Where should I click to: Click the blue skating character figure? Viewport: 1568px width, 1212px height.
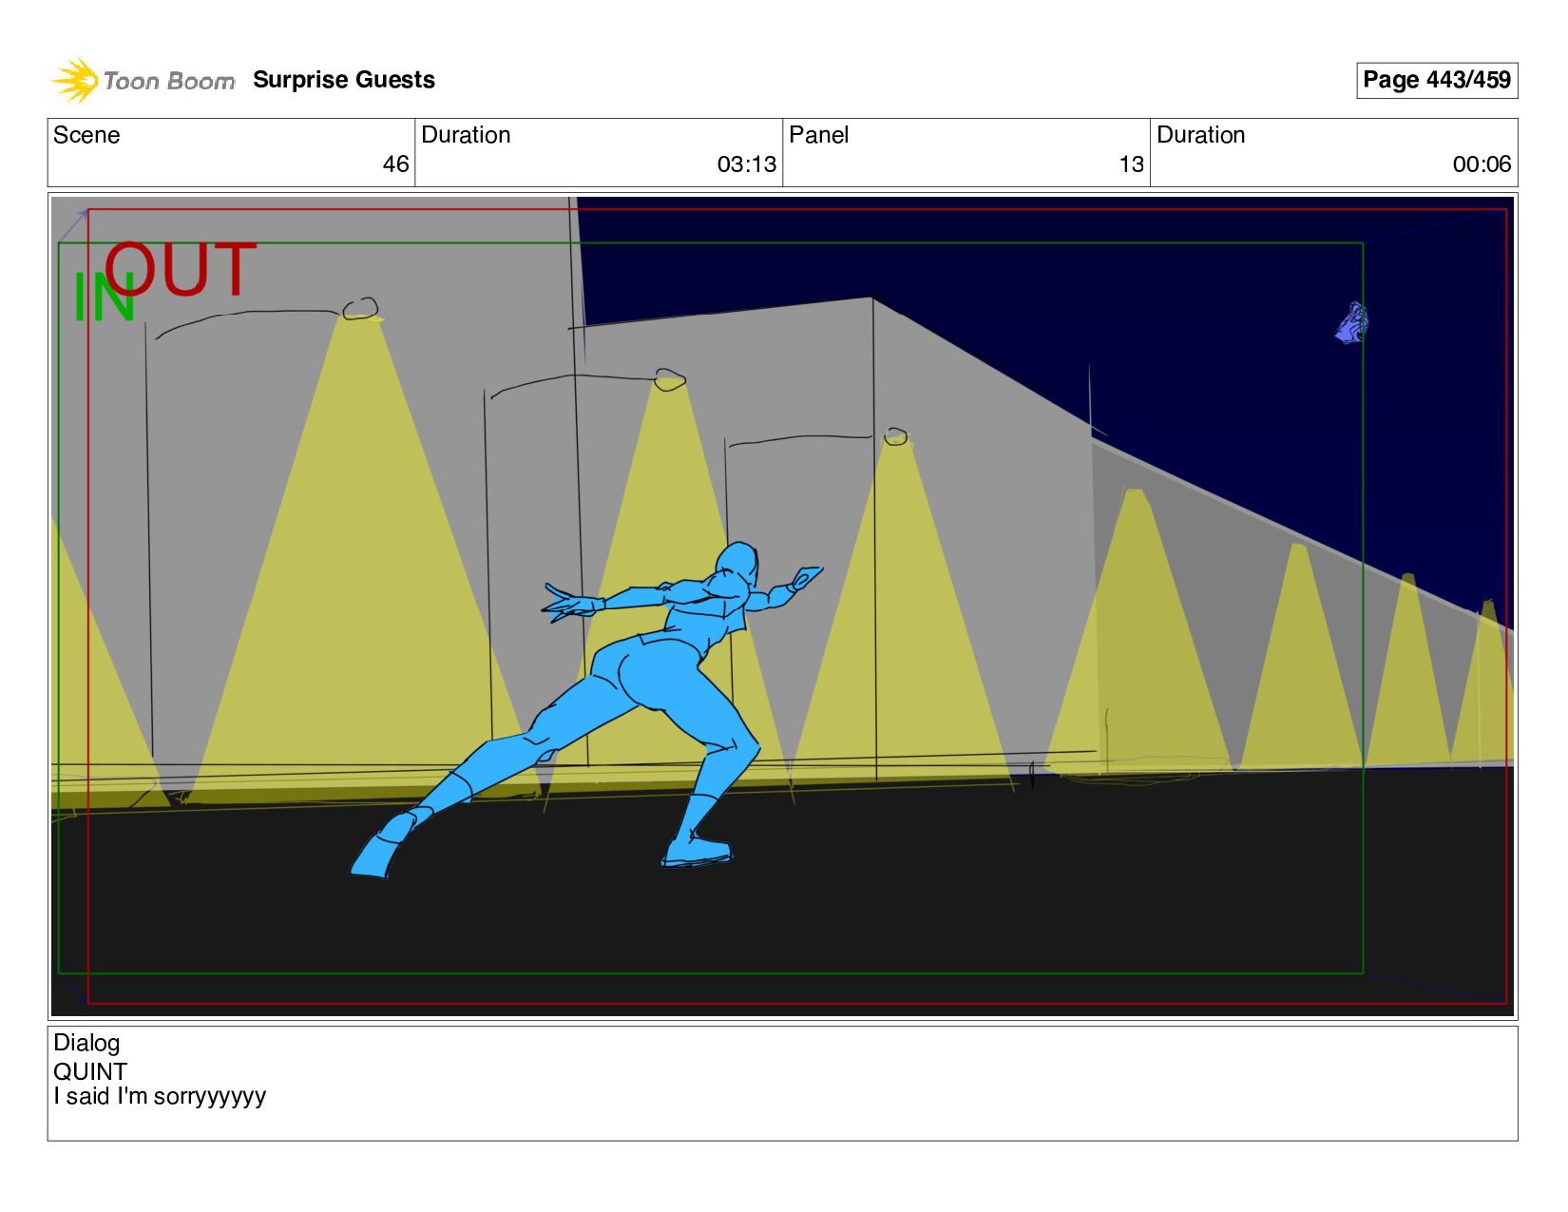pyautogui.click(x=586, y=710)
